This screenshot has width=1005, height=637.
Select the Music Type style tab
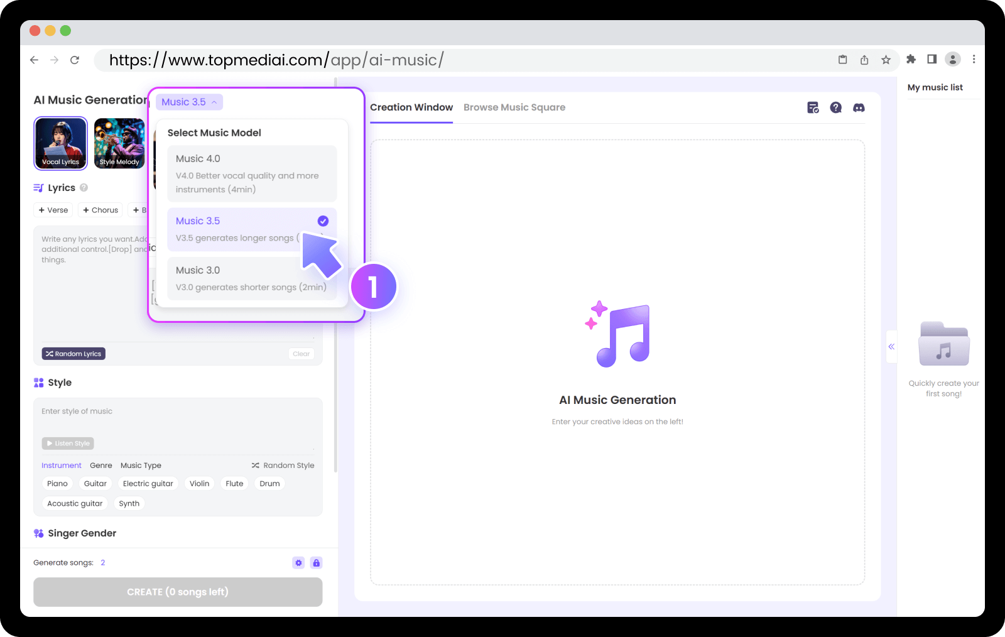[141, 465]
